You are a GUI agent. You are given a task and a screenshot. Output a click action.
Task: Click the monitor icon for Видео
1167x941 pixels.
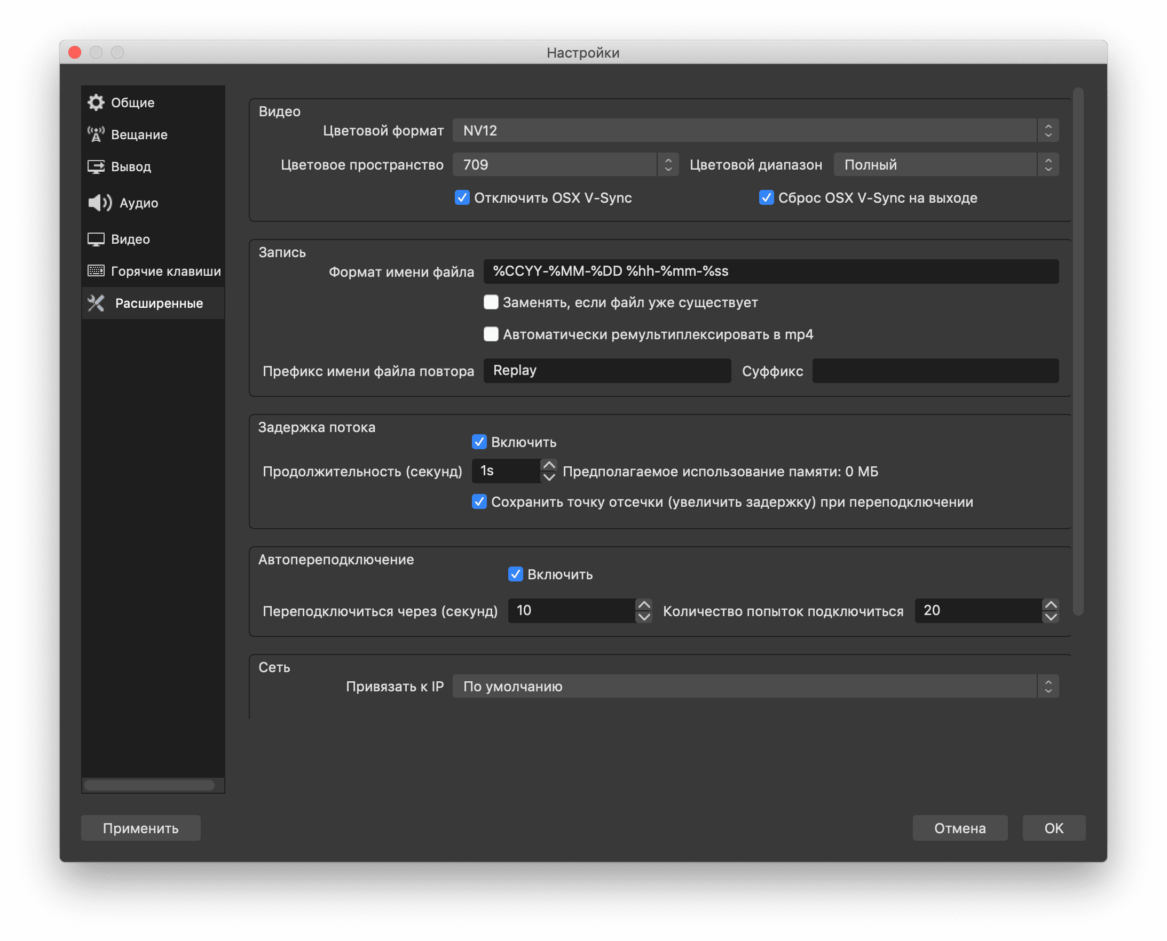tap(96, 239)
